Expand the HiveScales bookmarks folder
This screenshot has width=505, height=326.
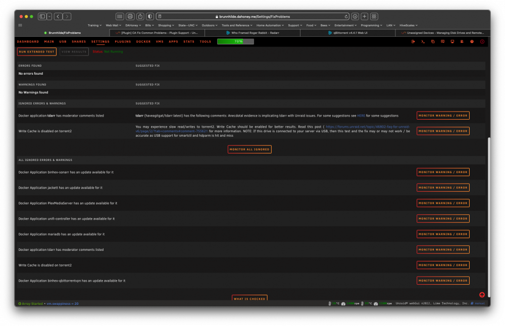[x=409, y=25]
